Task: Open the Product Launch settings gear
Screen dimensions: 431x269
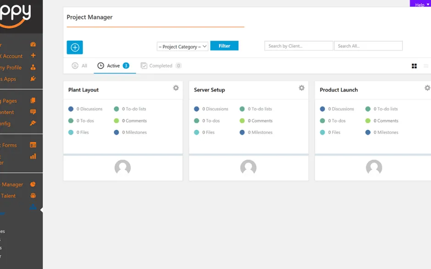Action: [x=427, y=88]
